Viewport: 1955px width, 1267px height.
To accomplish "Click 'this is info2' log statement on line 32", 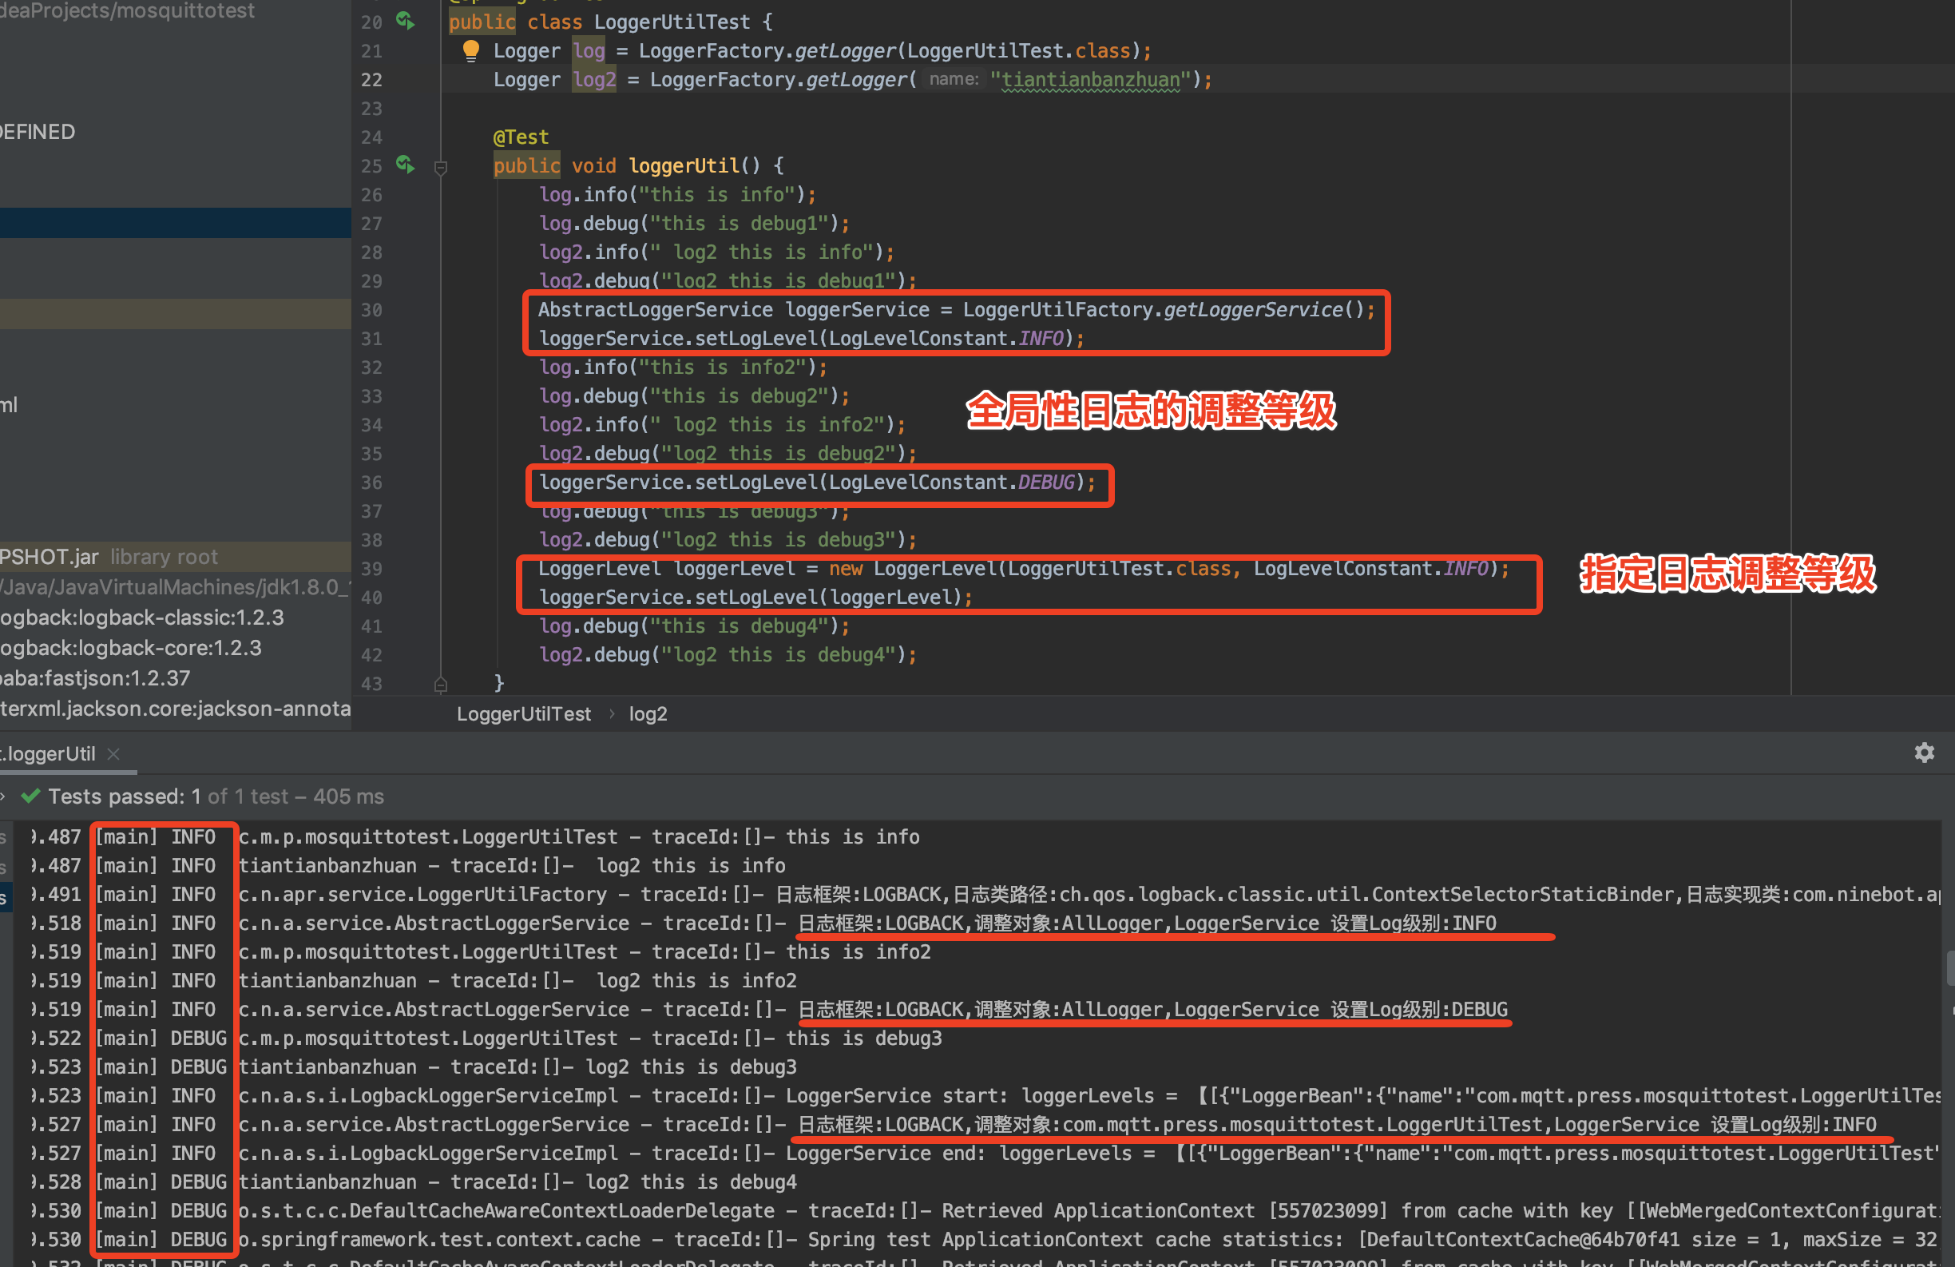I will point(684,367).
